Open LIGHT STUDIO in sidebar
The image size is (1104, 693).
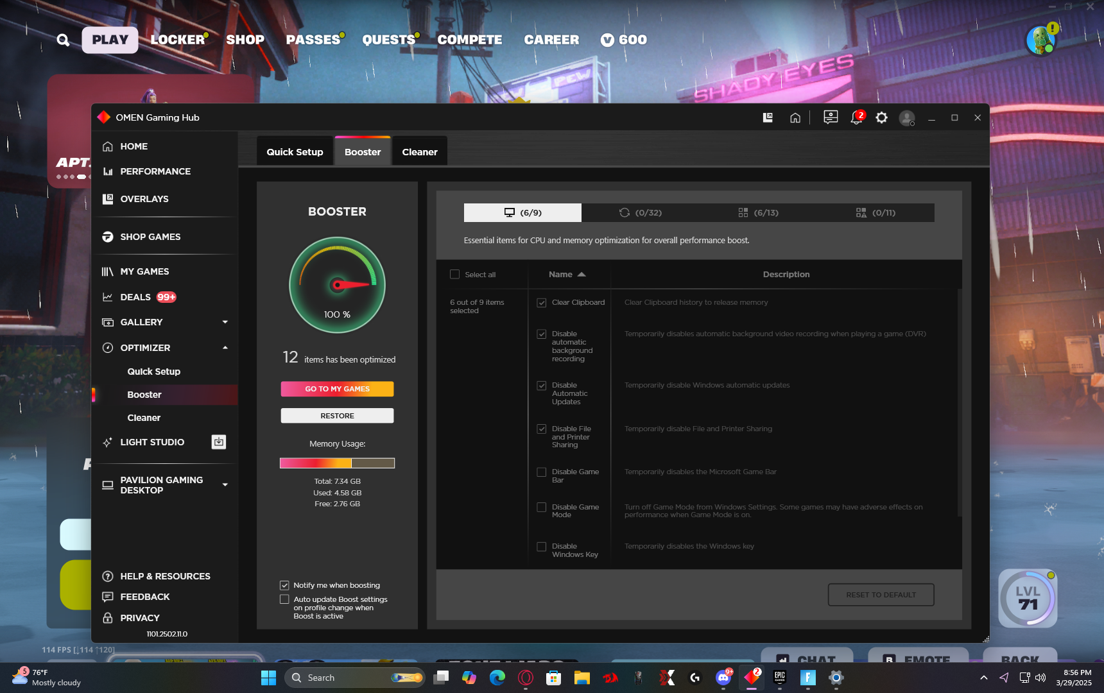point(152,442)
